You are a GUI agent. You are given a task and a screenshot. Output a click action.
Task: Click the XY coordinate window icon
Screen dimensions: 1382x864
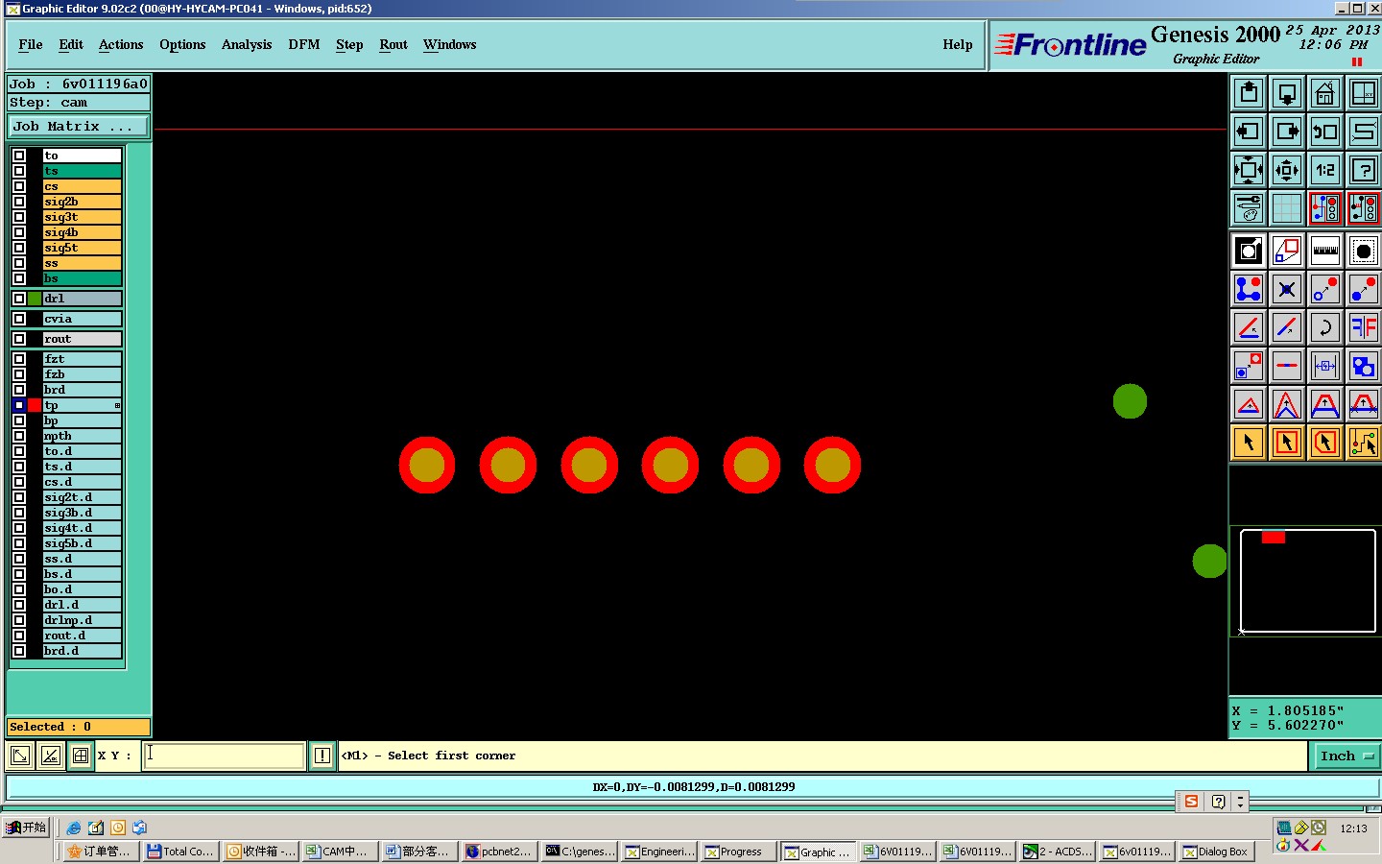[1363, 93]
